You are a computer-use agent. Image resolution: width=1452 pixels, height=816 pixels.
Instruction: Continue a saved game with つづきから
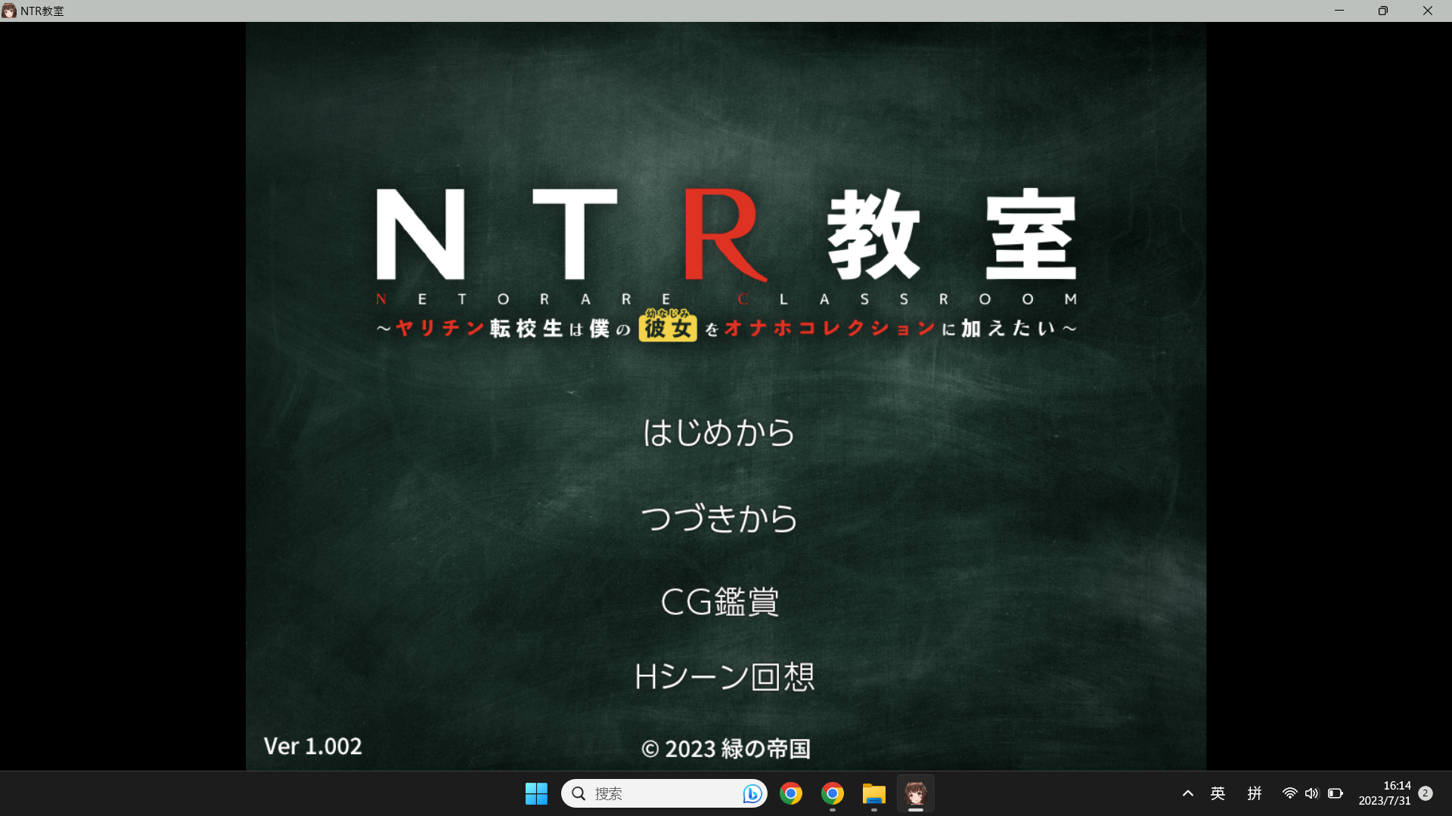click(x=719, y=518)
